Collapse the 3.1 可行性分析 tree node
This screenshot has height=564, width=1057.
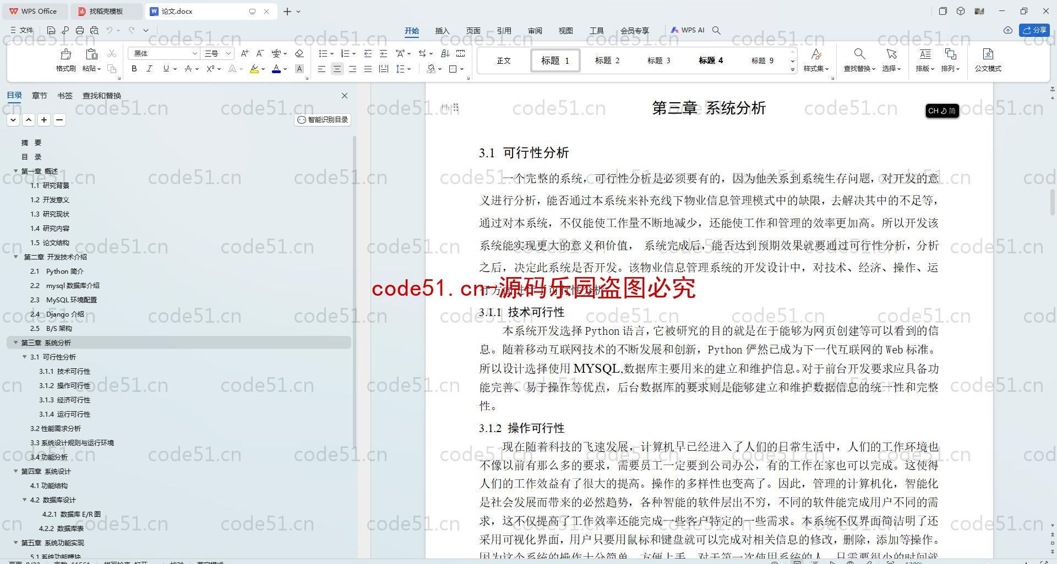[x=24, y=357]
